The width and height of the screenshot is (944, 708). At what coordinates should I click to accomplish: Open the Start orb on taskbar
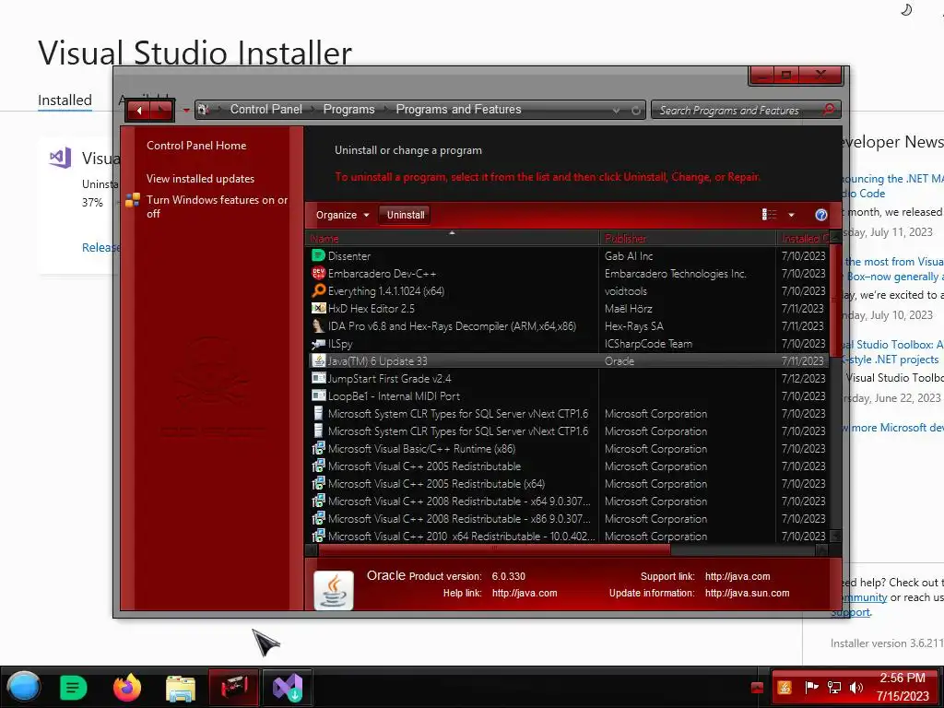[x=24, y=687]
